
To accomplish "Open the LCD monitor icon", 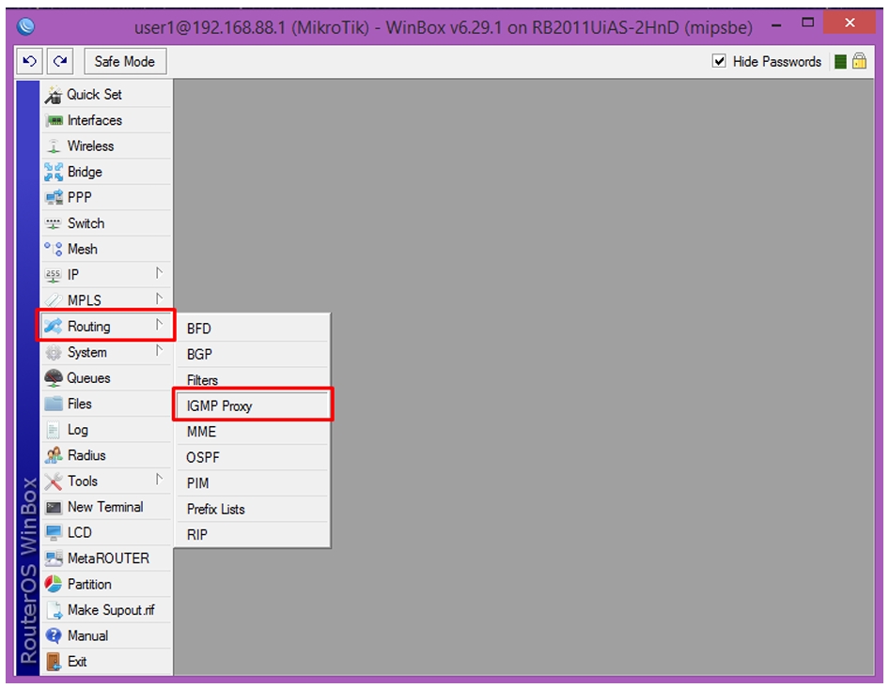I will tap(54, 532).
